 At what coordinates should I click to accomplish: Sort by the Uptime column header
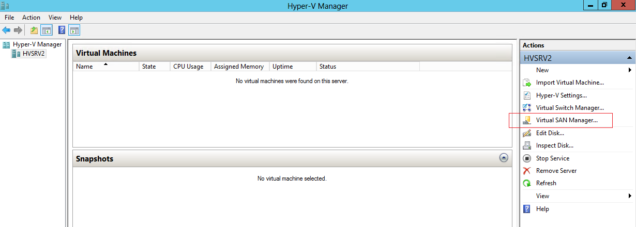[293, 67]
